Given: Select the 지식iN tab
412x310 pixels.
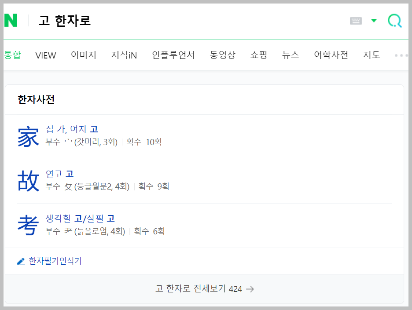Looking at the screenshot, I should (x=124, y=55).
